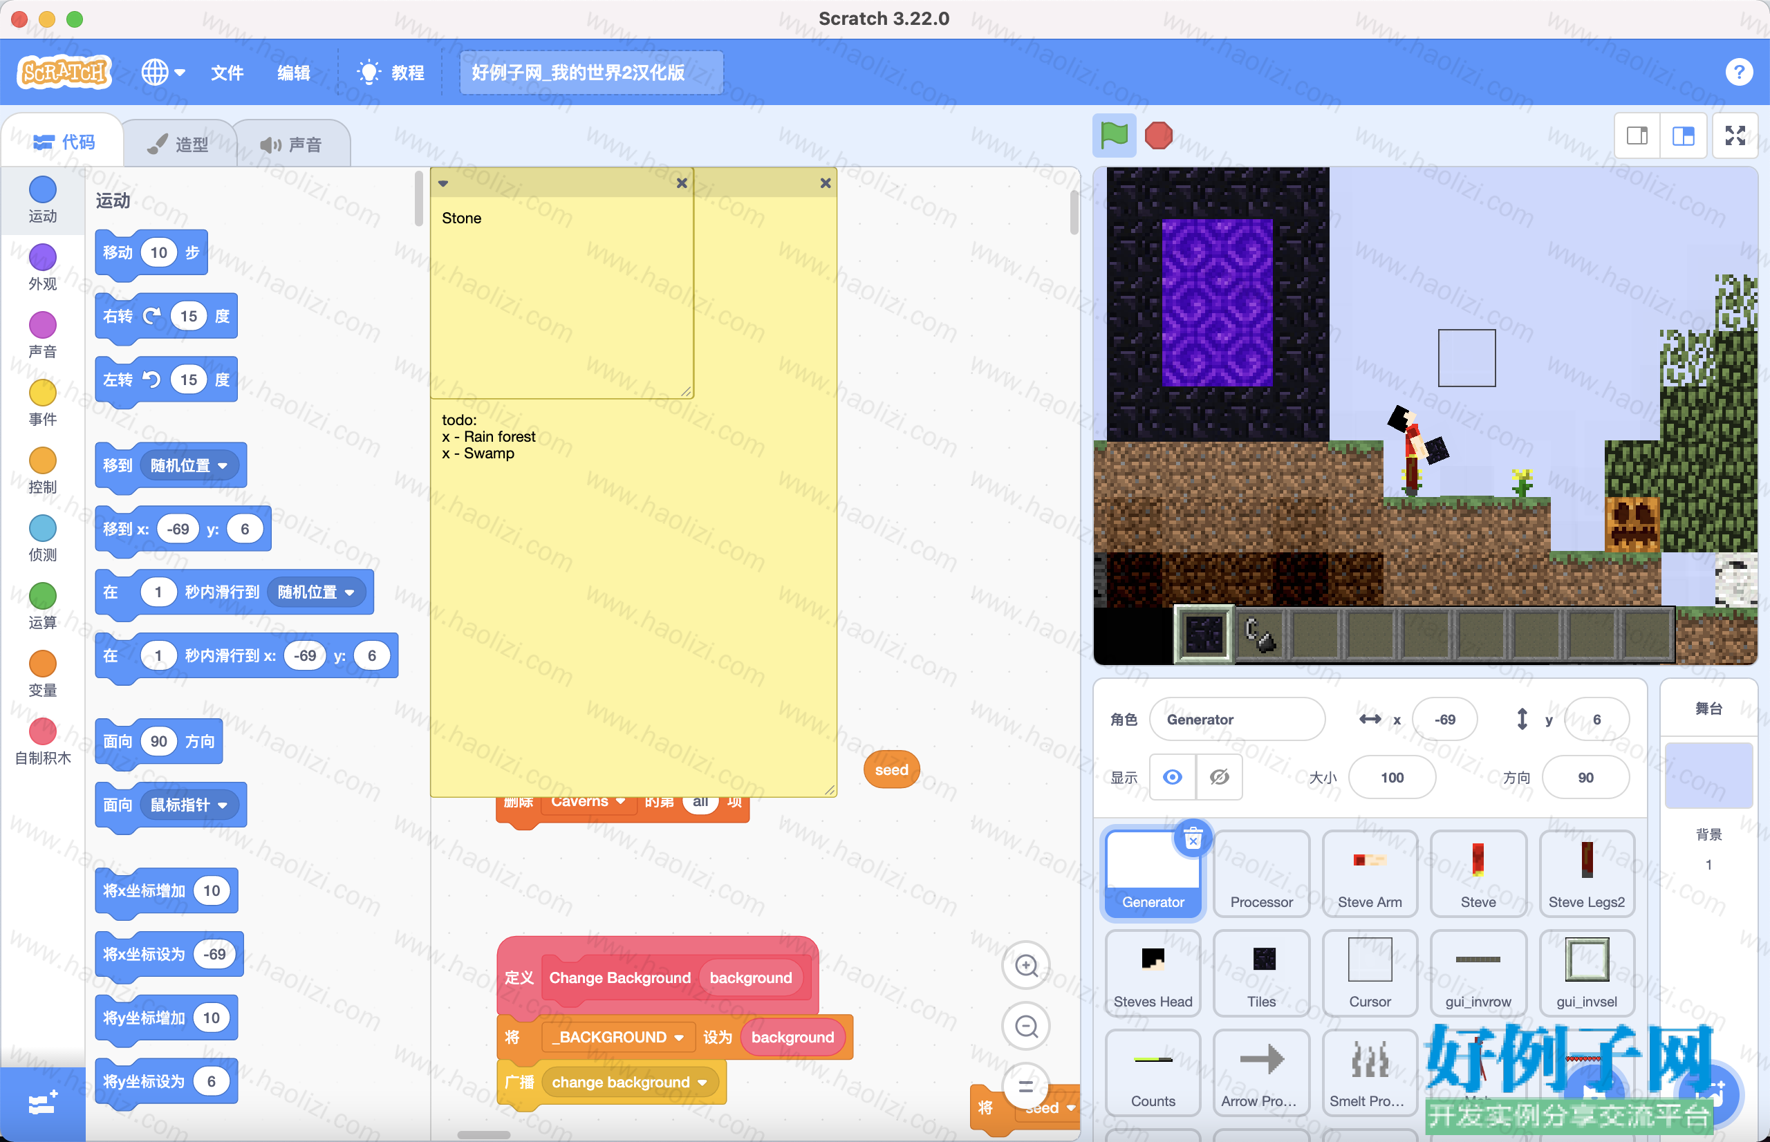
Task: Click the sprite y position field
Action: (1596, 720)
